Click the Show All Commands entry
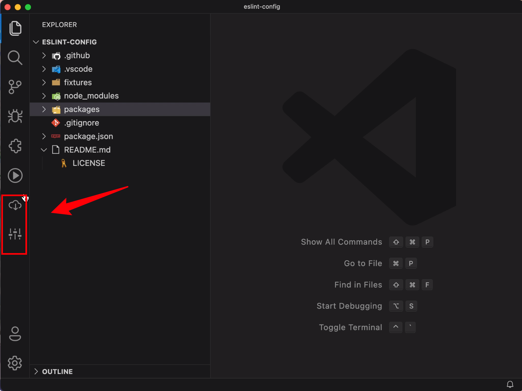This screenshot has width=522, height=391. tap(341, 242)
